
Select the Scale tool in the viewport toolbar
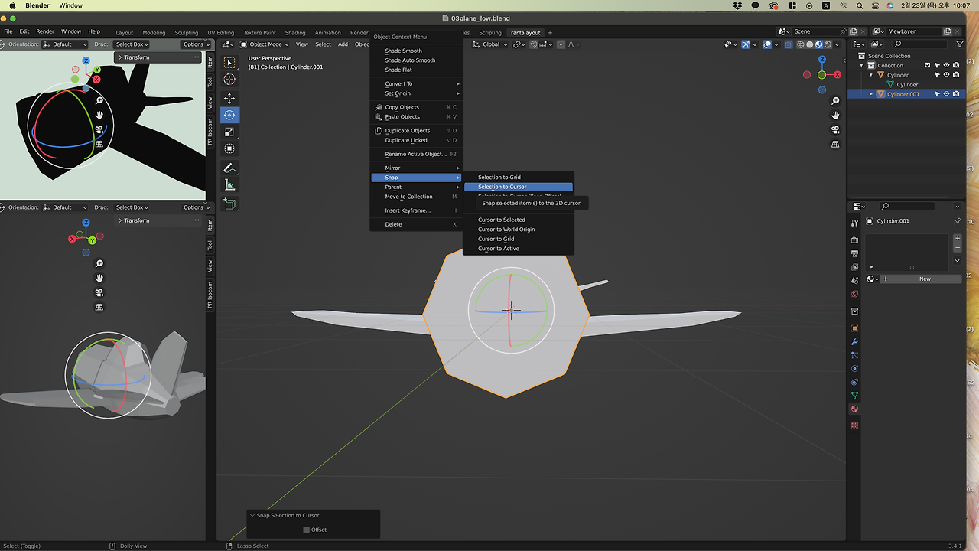click(x=229, y=132)
